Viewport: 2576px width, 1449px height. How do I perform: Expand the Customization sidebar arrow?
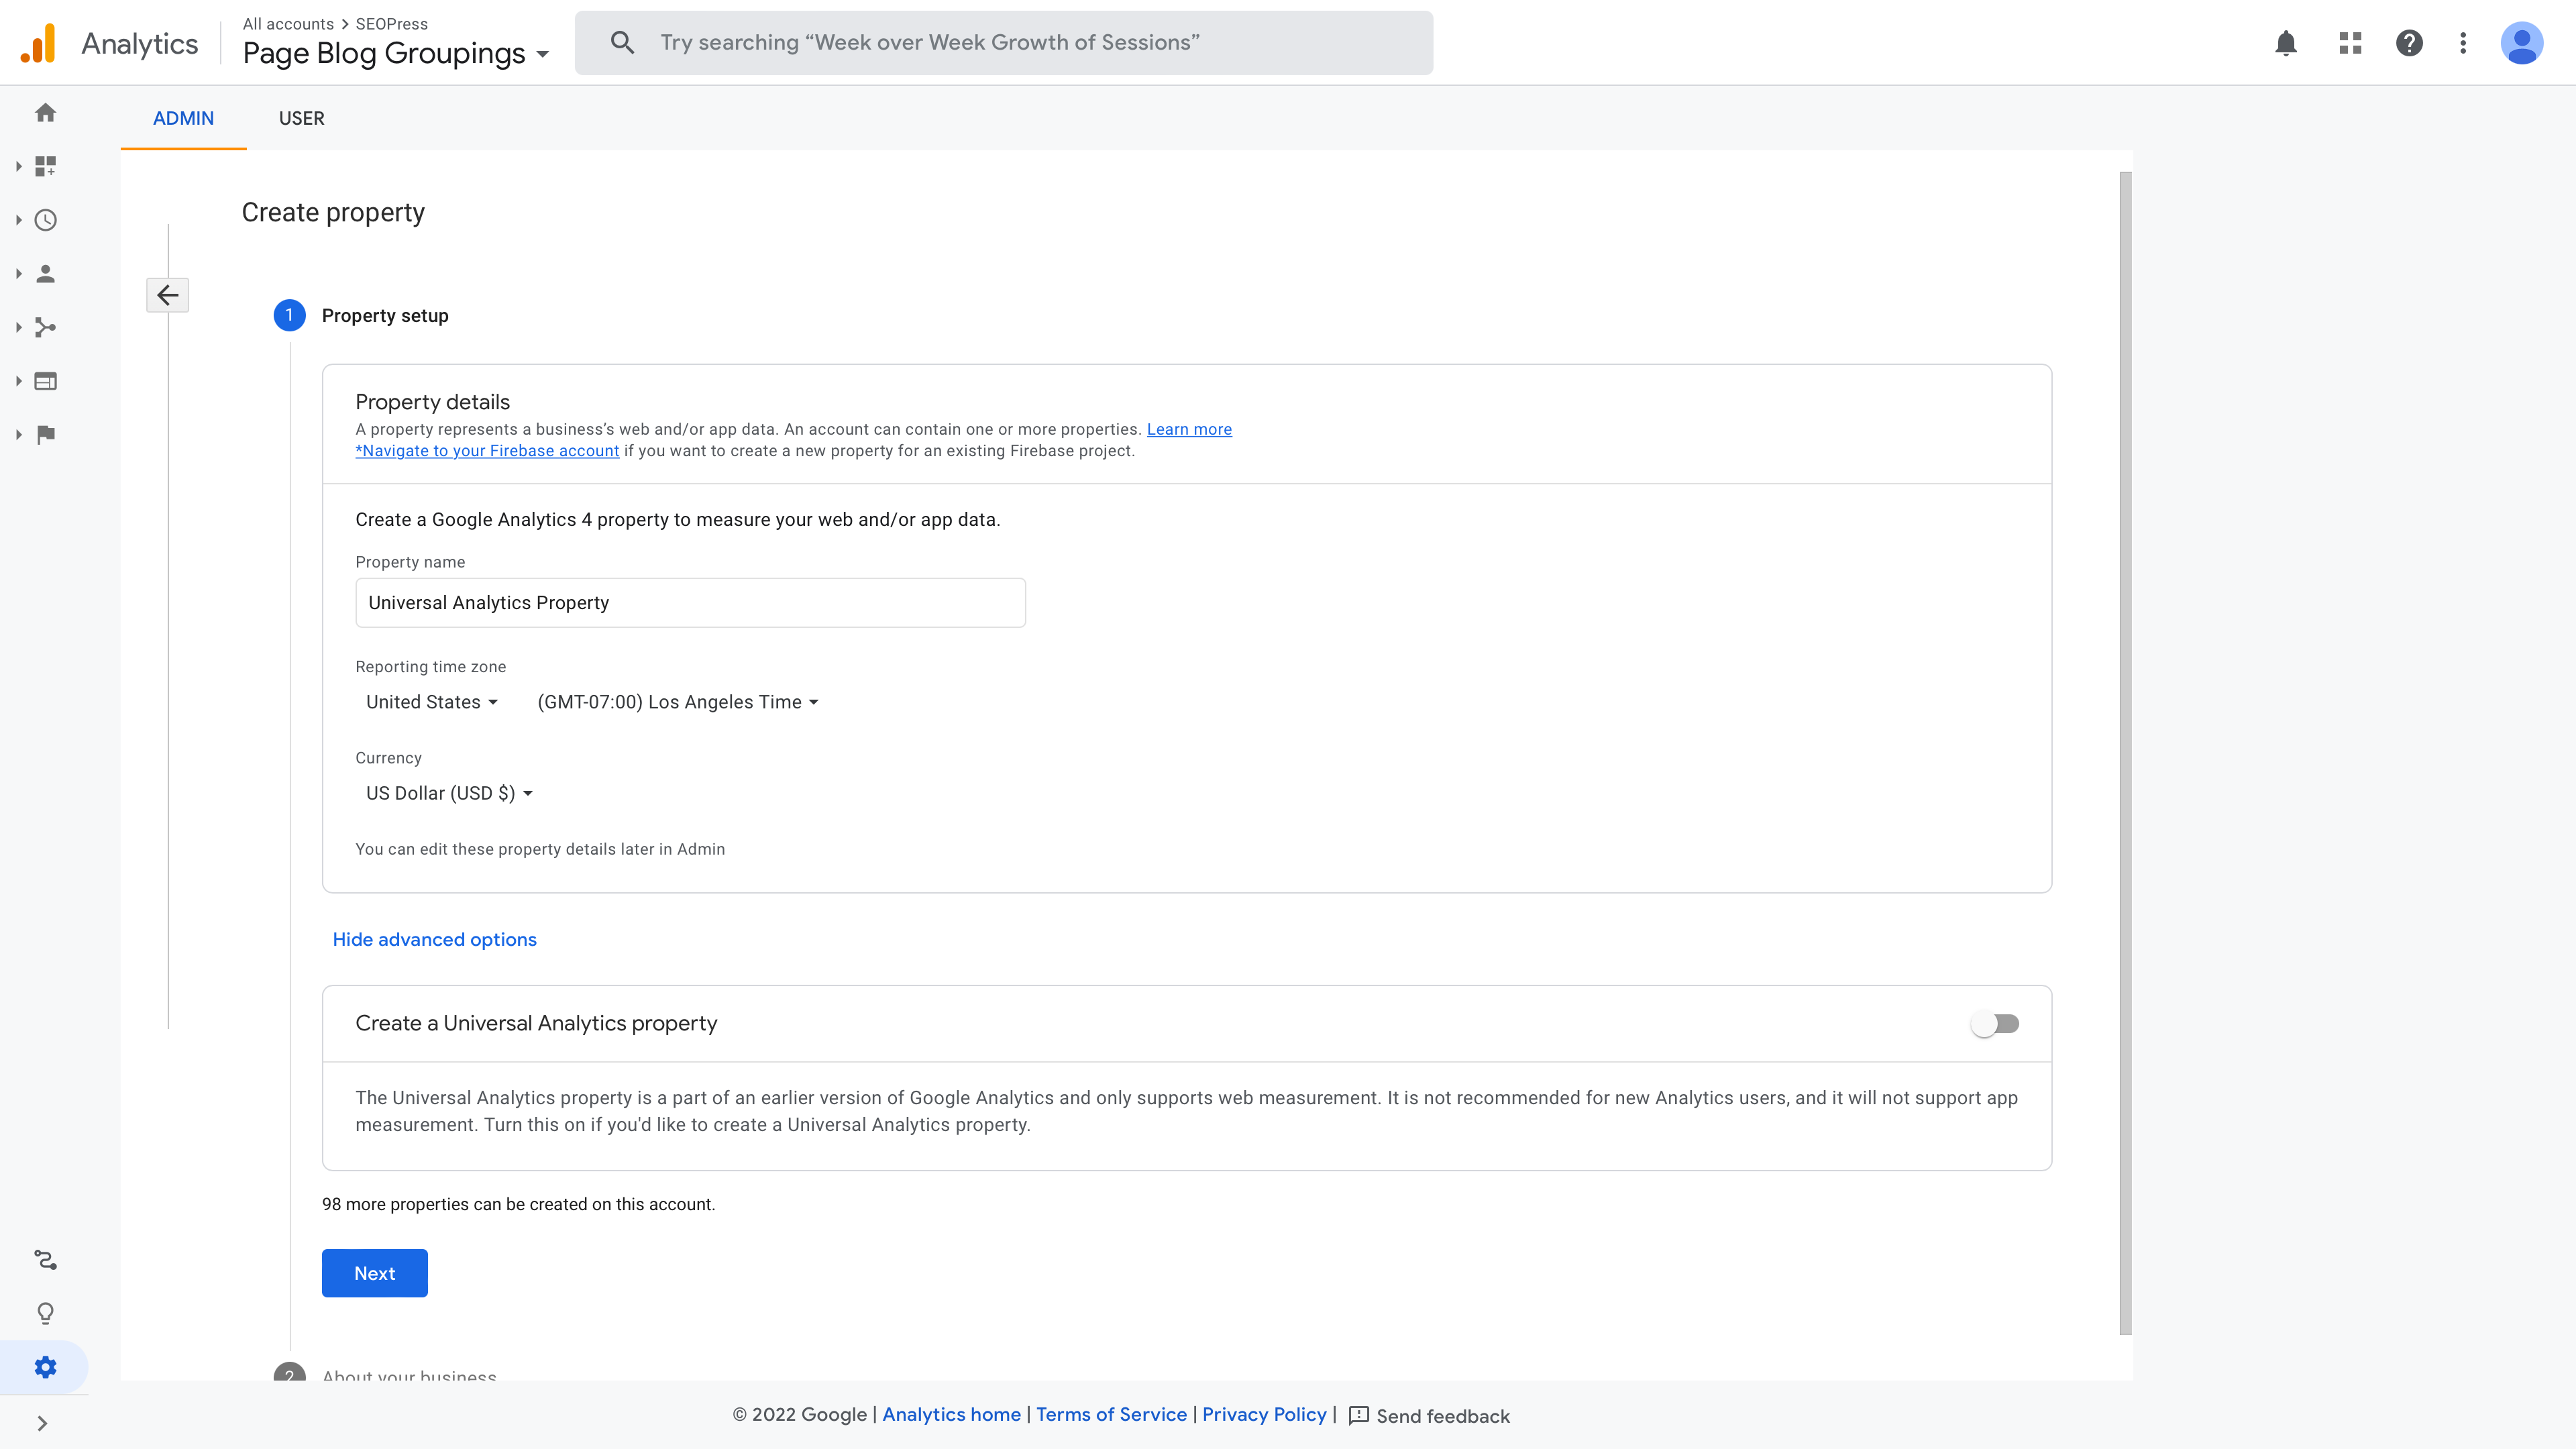click(18, 166)
